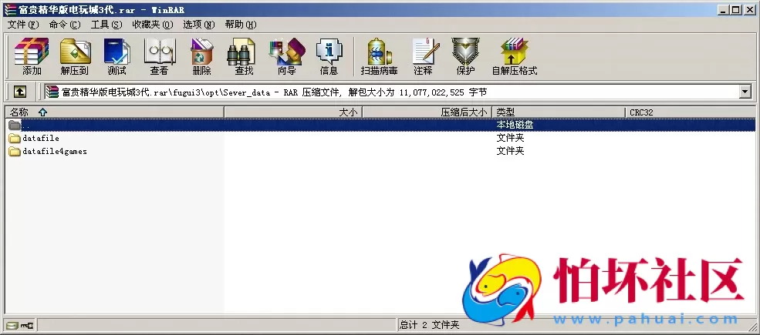
Task: Click the 解压到 (Extract to) icon
Action: point(74,57)
